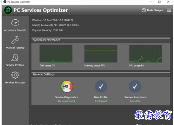Click the 'Turned On' status text

coord(135,101)
